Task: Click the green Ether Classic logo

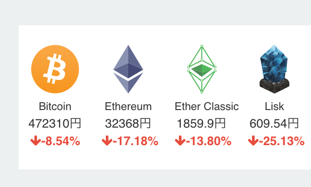Action: [x=202, y=69]
